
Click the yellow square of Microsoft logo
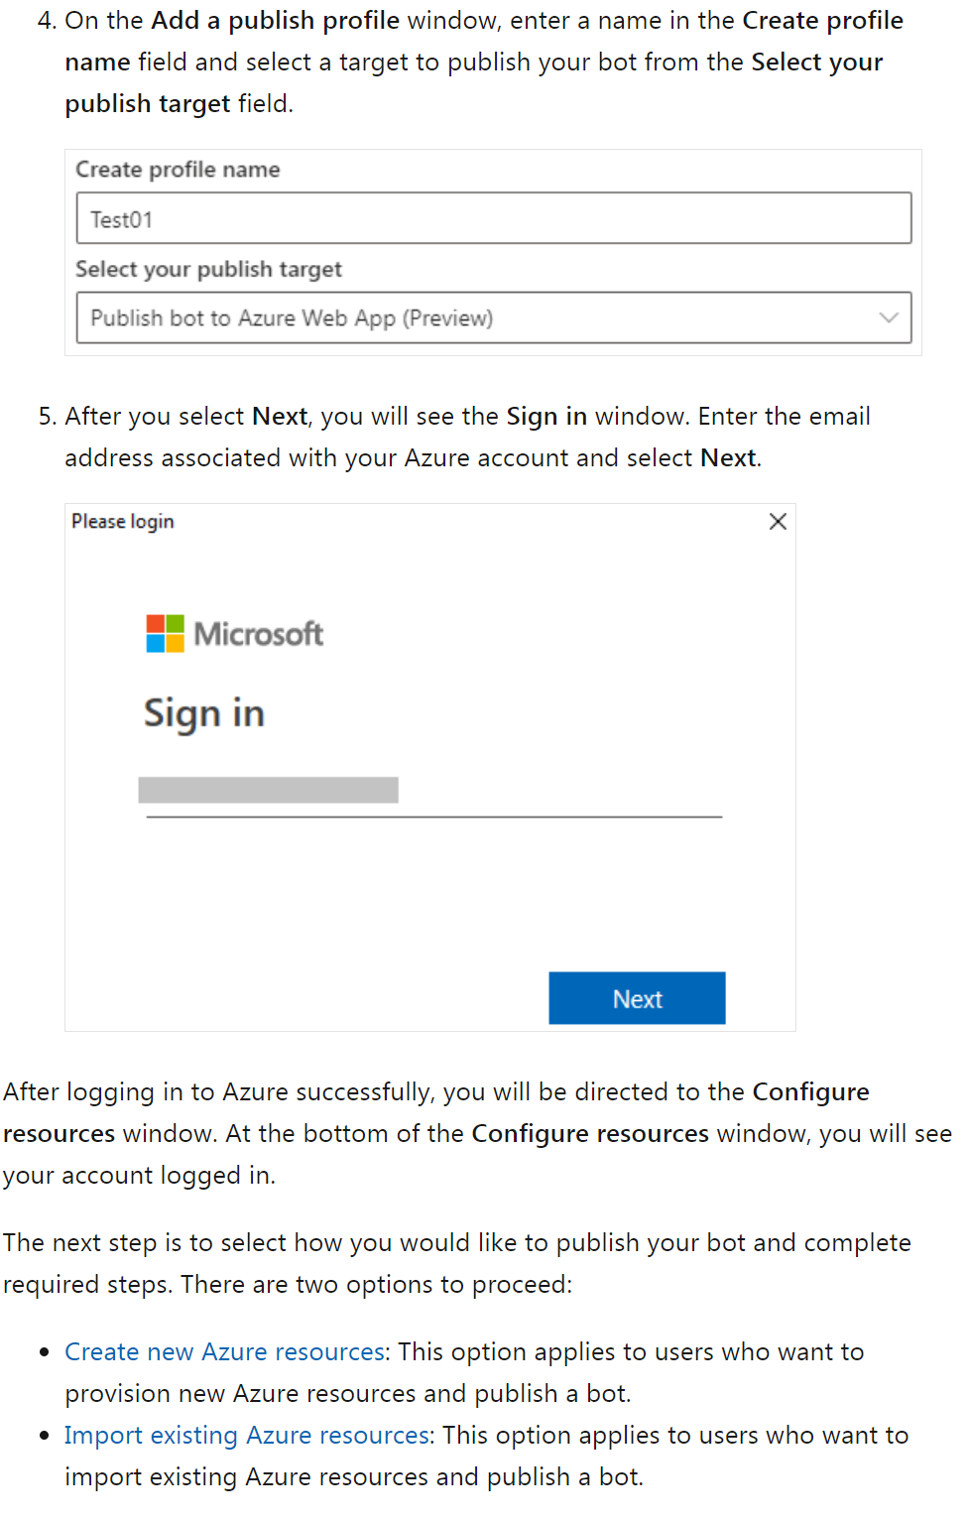(x=176, y=645)
